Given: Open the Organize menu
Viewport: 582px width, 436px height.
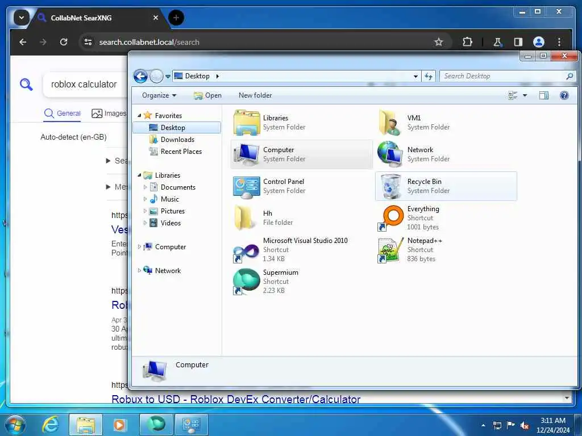Looking at the screenshot, I should (159, 95).
